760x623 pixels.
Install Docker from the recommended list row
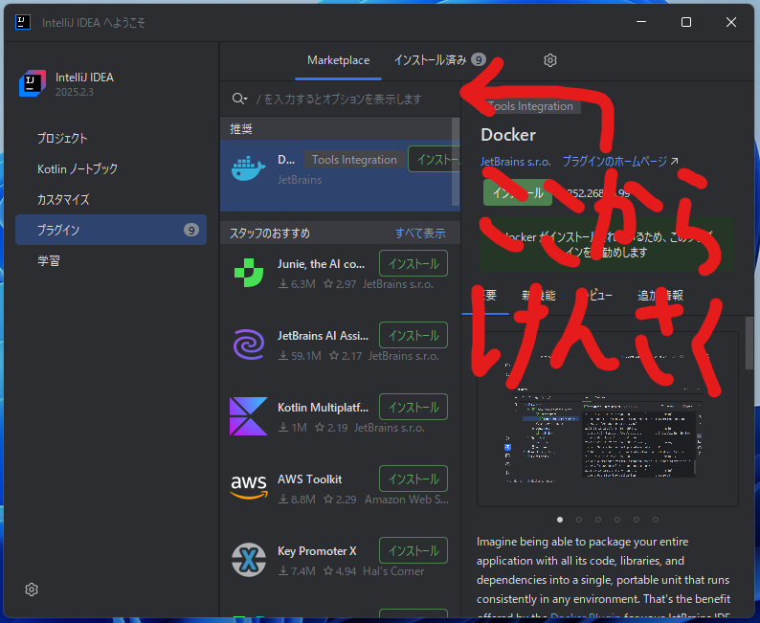(434, 159)
